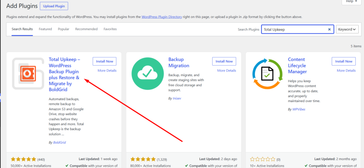View More Details for Total Upkeep
Viewport: 364px width, 168px height.
(x=107, y=71)
